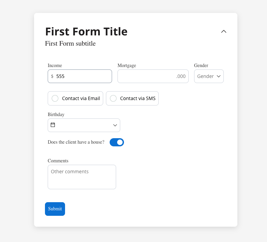
Task: Collapse the First Form Title panel
Action: point(223,31)
